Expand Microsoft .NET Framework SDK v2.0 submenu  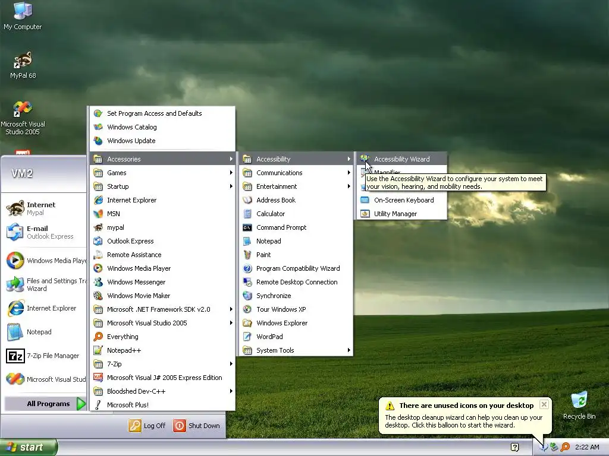(162, 309)
